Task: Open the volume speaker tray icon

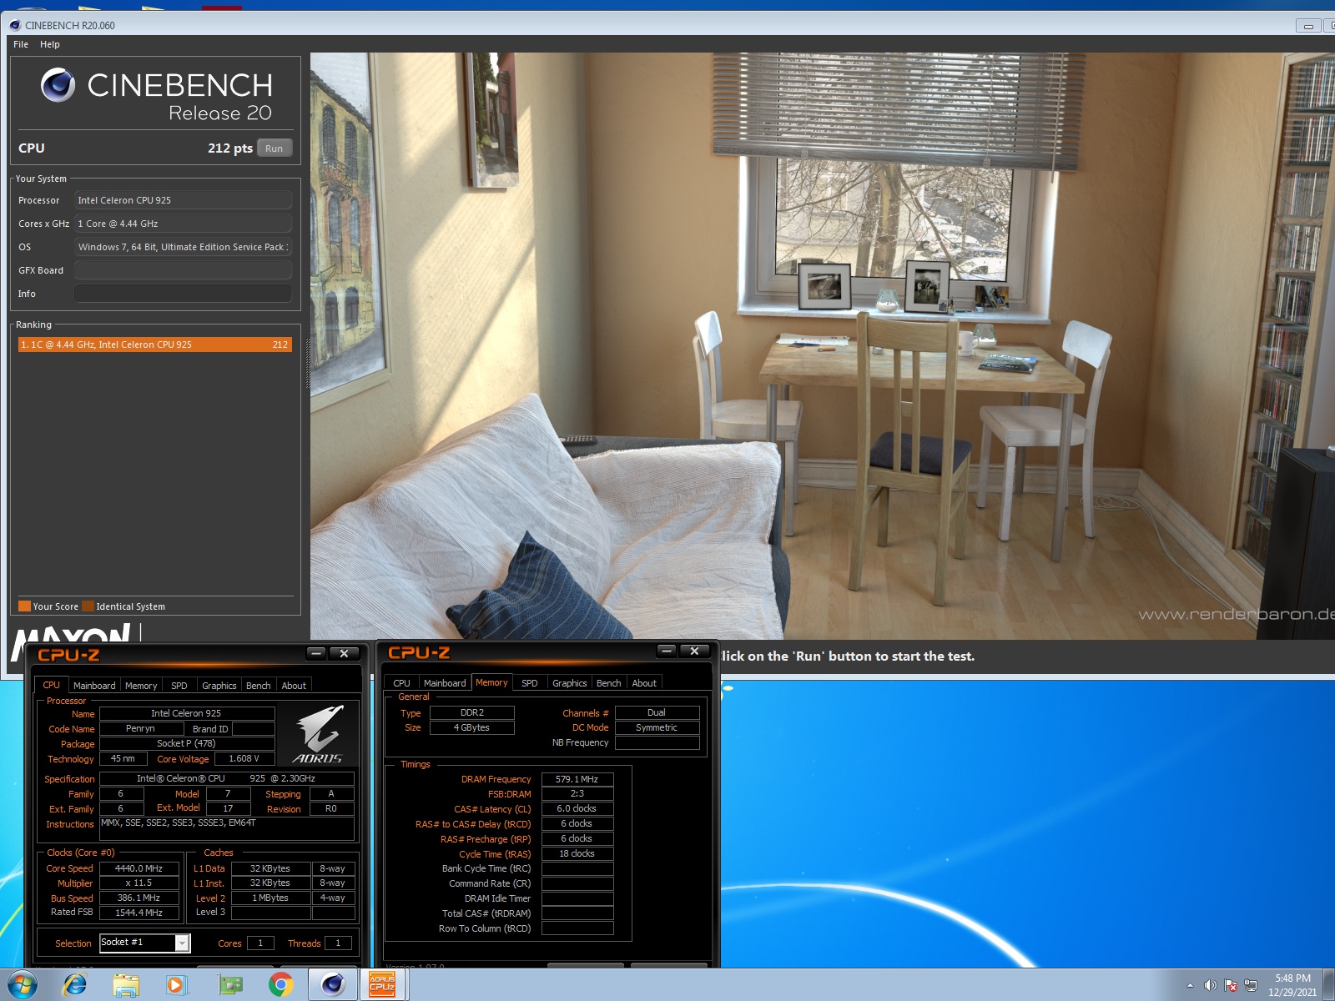Action: [1210, 985]
